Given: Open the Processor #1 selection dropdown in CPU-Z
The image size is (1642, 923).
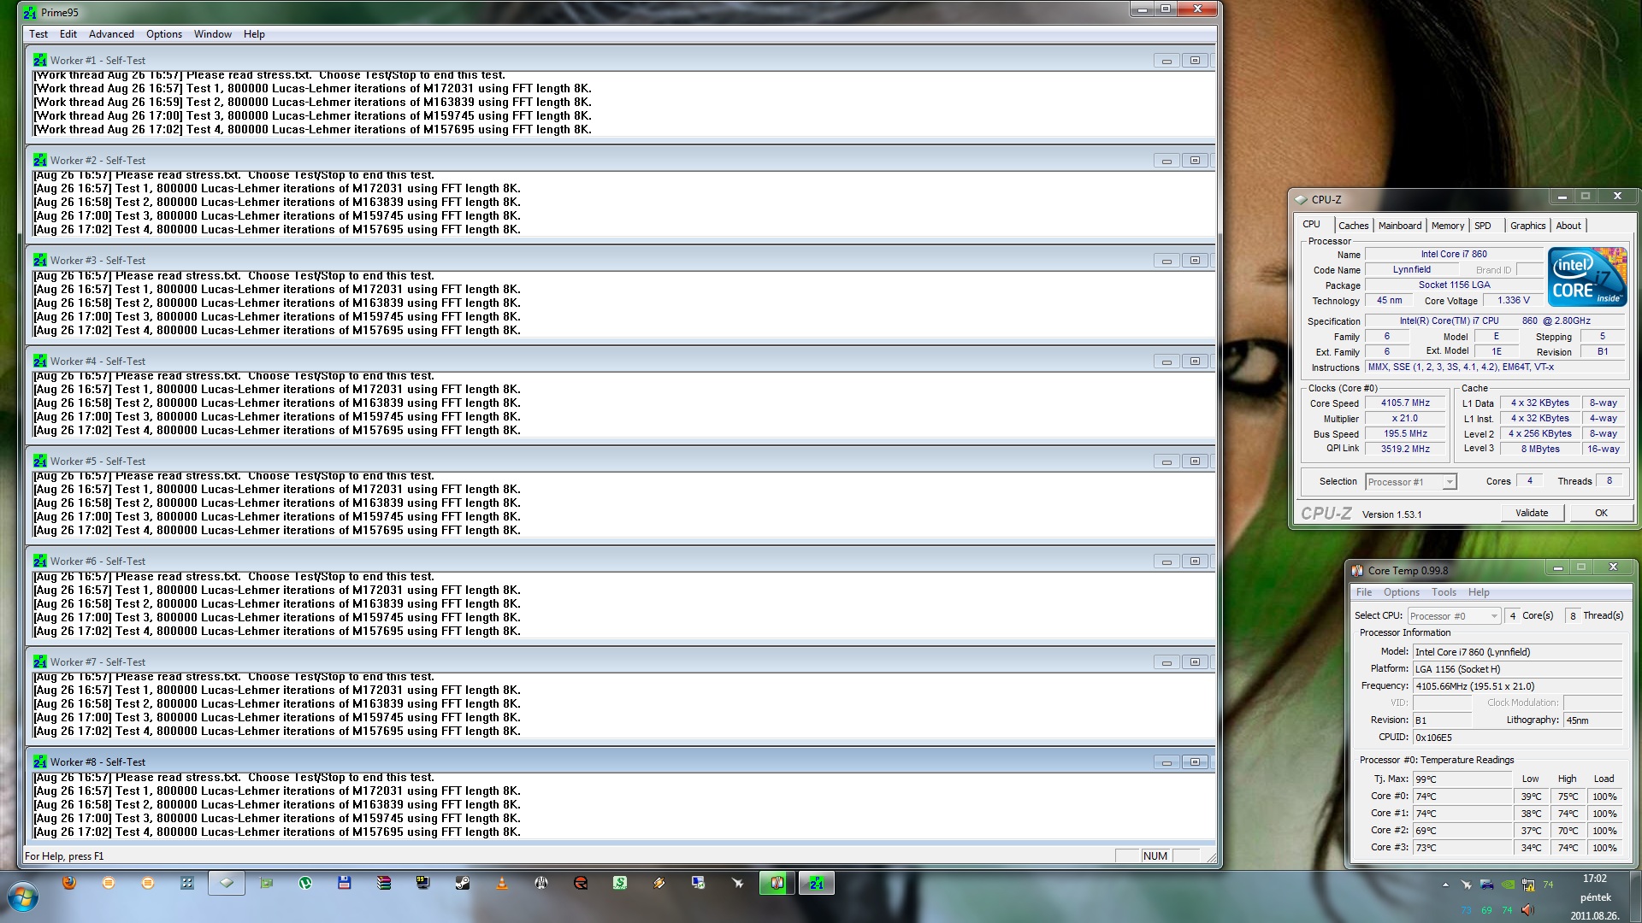Looking at the screenshot, I should (x=1410, y=482).
